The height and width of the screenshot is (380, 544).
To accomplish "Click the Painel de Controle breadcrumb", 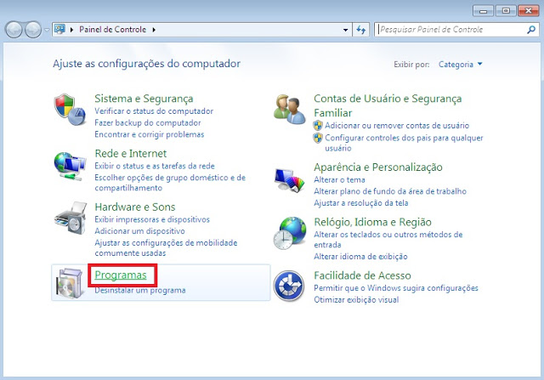I will coord(113,30).
